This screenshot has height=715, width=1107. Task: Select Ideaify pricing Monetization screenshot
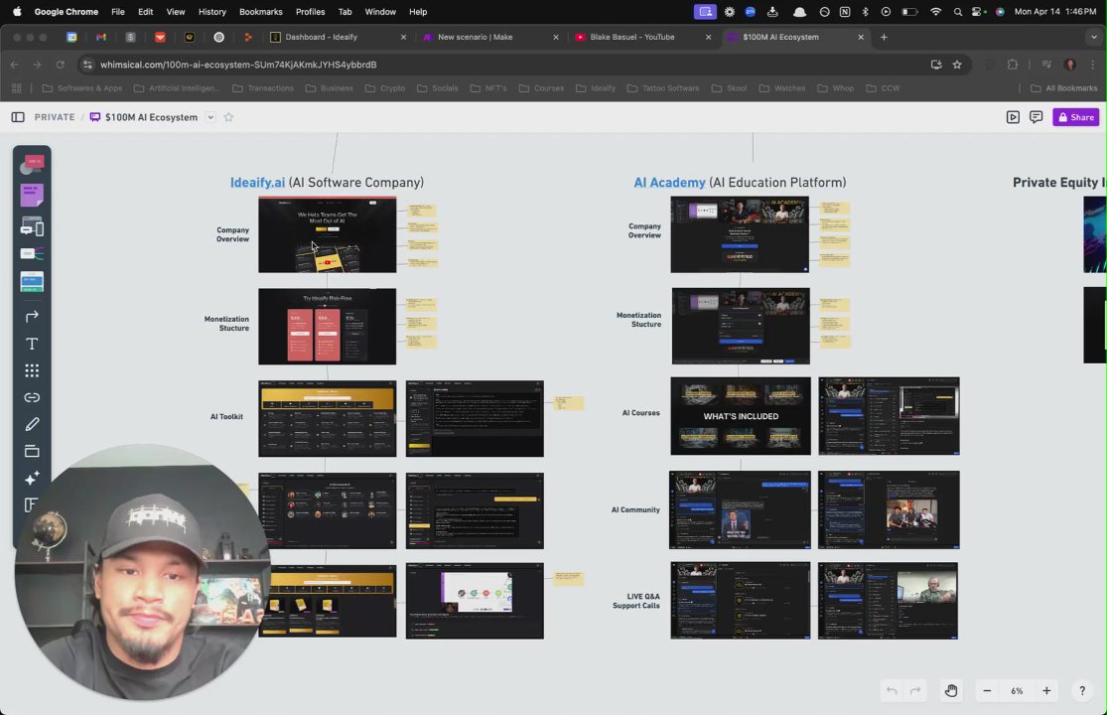coord(328,326)
